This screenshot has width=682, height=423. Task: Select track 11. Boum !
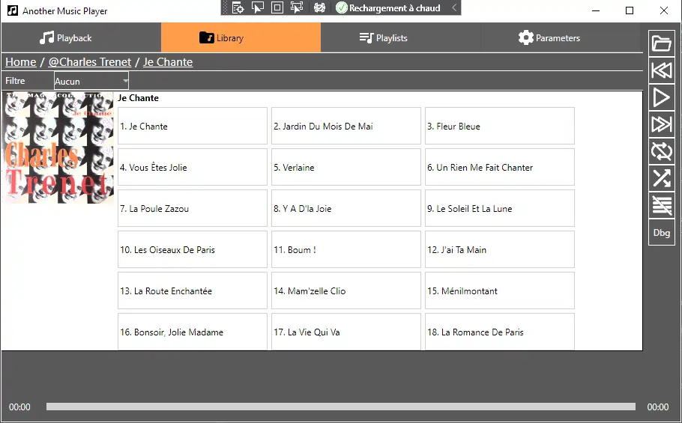click(345, 250)
